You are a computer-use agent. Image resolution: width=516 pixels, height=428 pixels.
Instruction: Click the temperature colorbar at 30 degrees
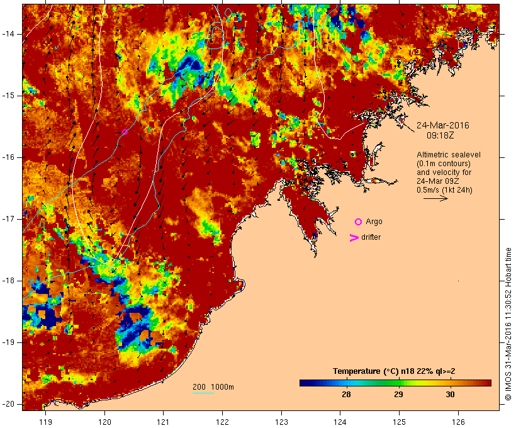tap(450, 383)
